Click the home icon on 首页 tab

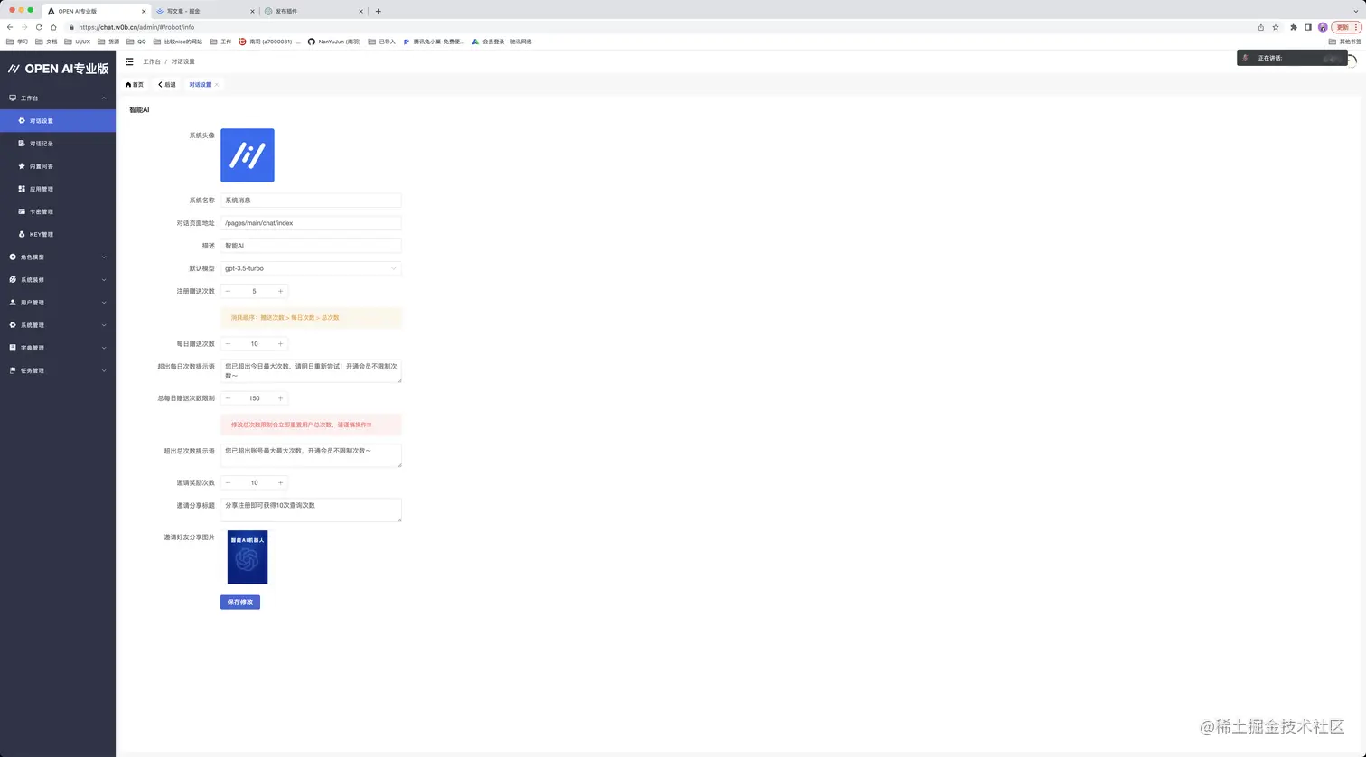[x=127, y=84]
